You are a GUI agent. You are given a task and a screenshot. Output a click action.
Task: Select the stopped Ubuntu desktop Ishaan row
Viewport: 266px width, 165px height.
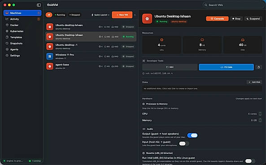coord(91,27)
